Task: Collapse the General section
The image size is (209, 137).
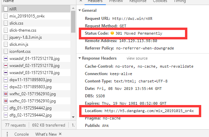Action: pos(80,10)
